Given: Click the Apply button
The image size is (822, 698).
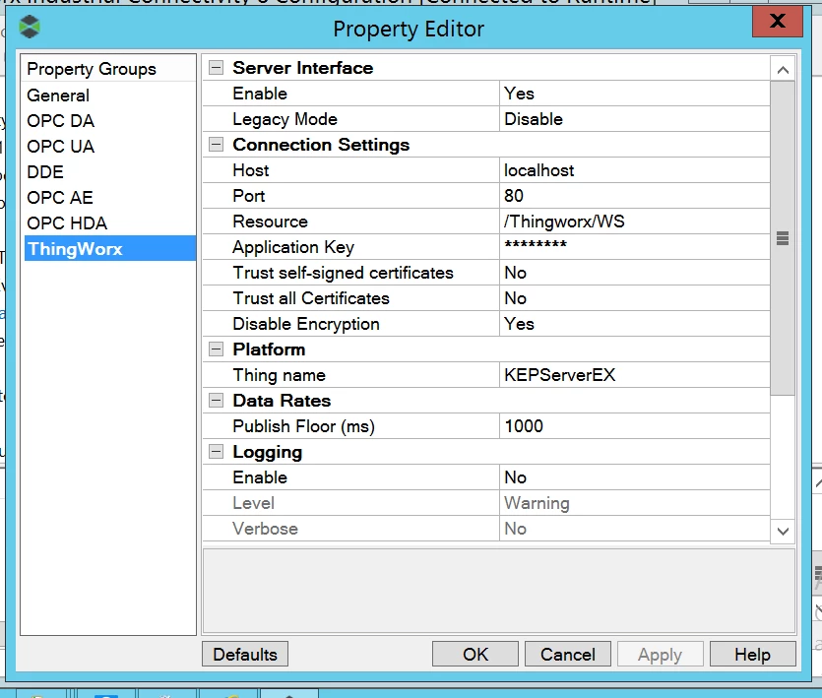Looking at the screenshot, I should click(660, 654).
